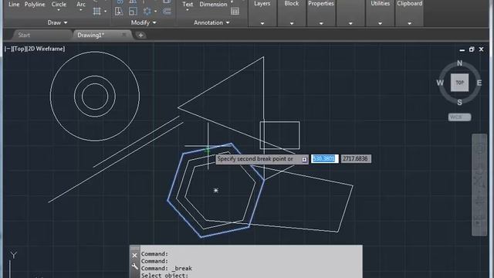Click the Y coordinate field showing 2717.6836

tap(356, 159)
